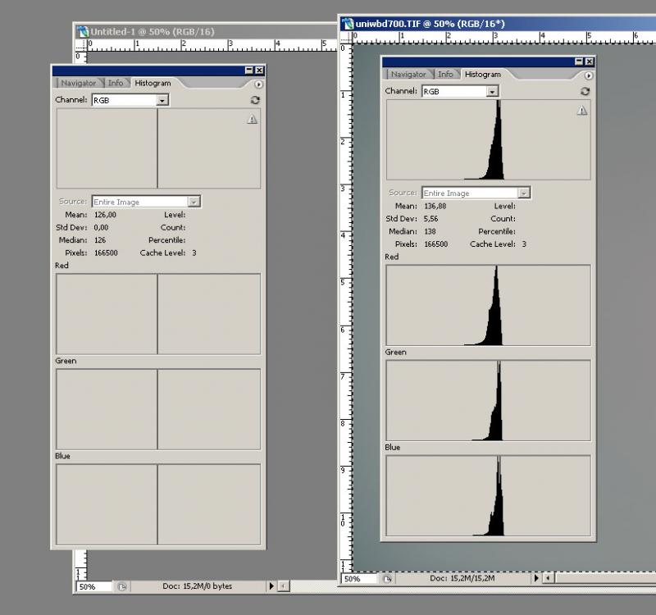Close the histogram palette over uniwbd700.TIF

pyautogui.click(x=590, y=61)
